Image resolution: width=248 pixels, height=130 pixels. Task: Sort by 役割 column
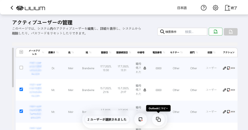tap(214, 52)
